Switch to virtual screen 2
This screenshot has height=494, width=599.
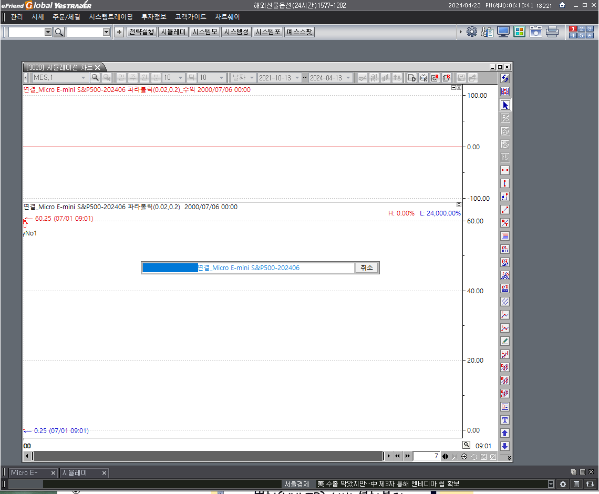click(581, 29)
